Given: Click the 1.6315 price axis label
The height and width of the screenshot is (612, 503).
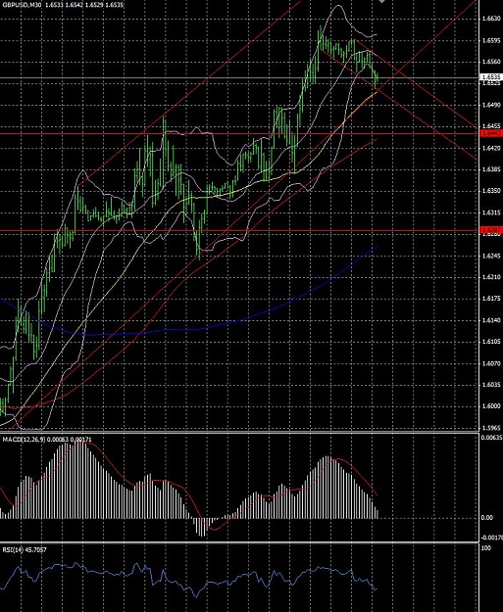Looking at the screenshot, I should click(491, 212).
